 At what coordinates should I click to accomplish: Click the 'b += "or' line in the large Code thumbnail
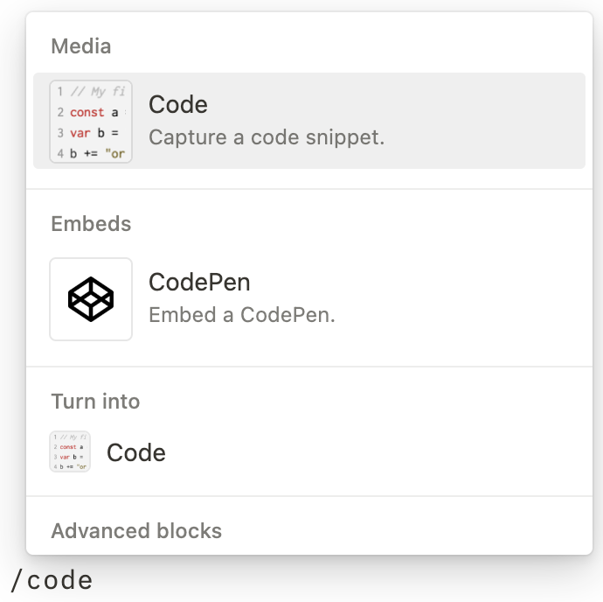pyautogui.click(x=98, y=154)
